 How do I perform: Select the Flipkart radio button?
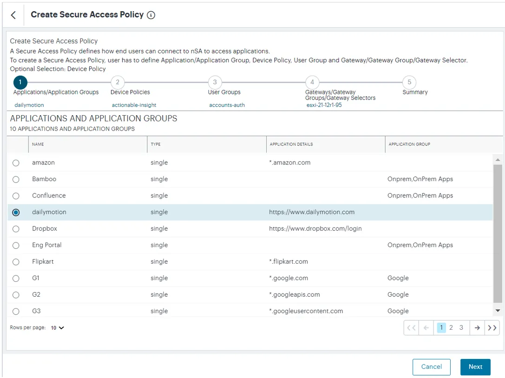[16, 262]
